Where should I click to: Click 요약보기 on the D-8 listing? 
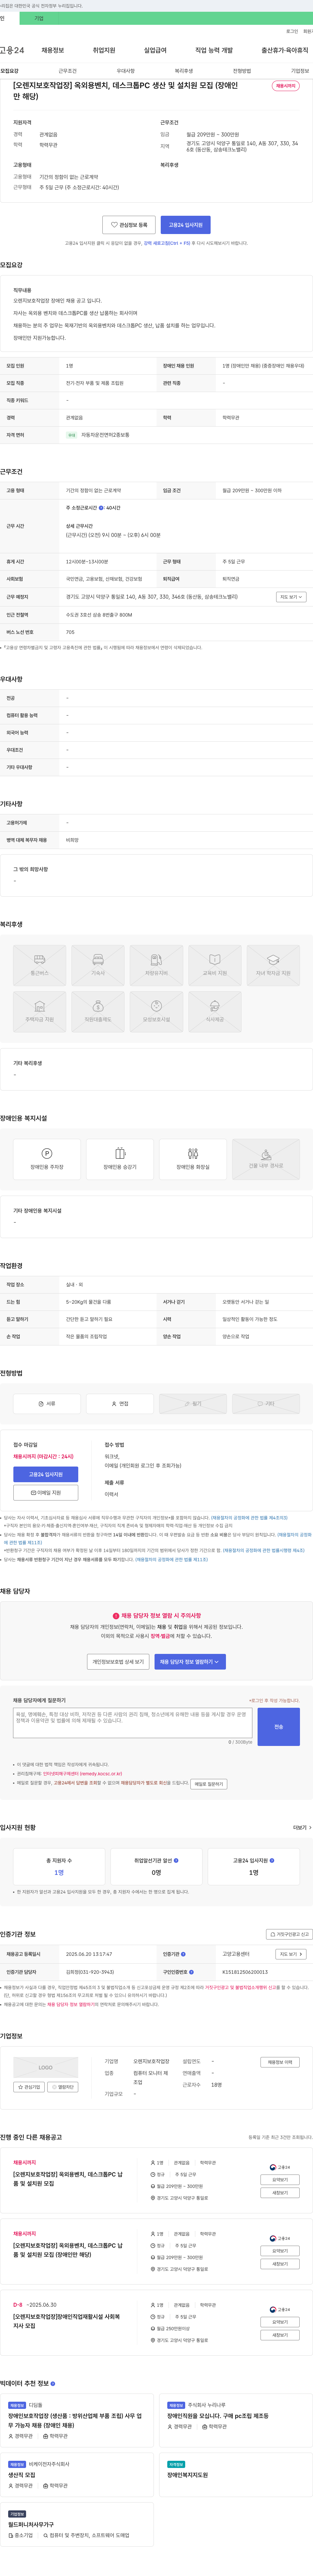(280, 2322)
